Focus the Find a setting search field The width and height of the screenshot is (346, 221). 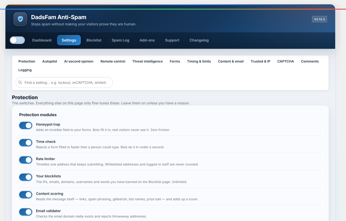pos(64,82)
